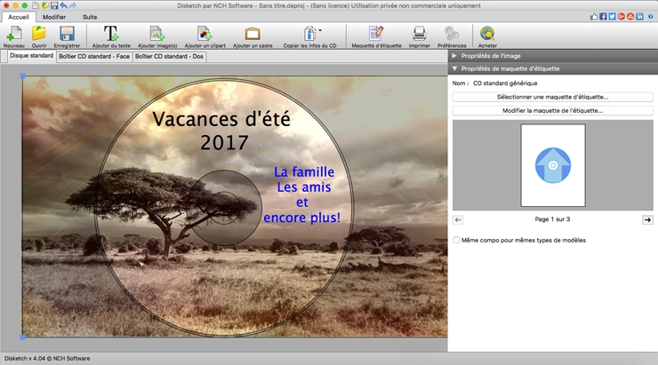
Task: Open Préférences from the toolbar
Action: coord(452,34)
